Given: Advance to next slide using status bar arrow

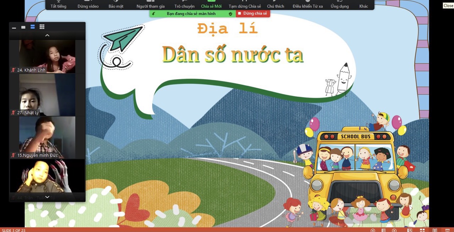Looking at the screenshot, I should click(394, 230).
